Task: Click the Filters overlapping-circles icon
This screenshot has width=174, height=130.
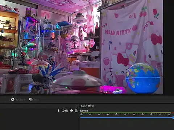Action: pos(31,99)
